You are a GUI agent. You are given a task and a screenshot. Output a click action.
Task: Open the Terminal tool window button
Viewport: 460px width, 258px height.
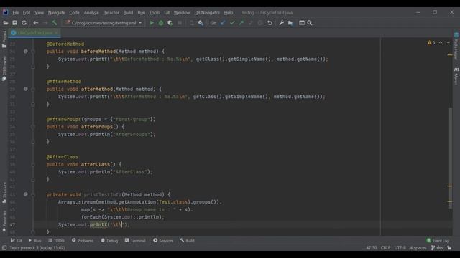pos(135,241)
